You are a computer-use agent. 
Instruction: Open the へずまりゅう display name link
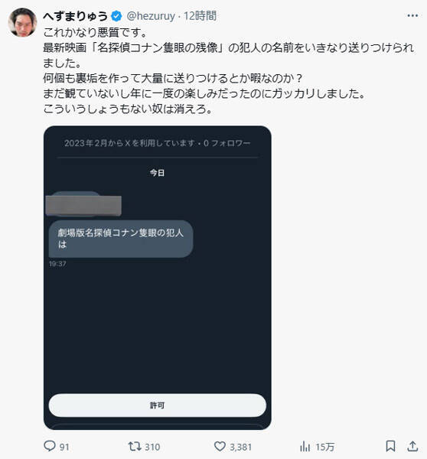pos(76,16)
